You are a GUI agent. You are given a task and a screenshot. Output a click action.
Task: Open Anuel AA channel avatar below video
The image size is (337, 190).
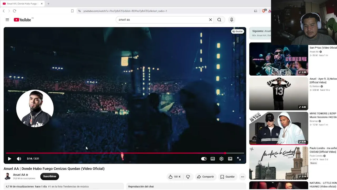coord(7,176)
